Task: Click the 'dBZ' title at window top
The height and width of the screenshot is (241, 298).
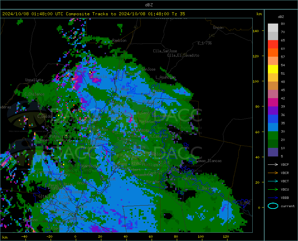Action: (x=149, y=5)
